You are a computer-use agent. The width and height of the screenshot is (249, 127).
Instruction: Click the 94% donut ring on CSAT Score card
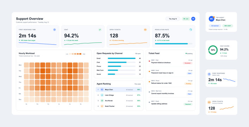tap(213, 50)
